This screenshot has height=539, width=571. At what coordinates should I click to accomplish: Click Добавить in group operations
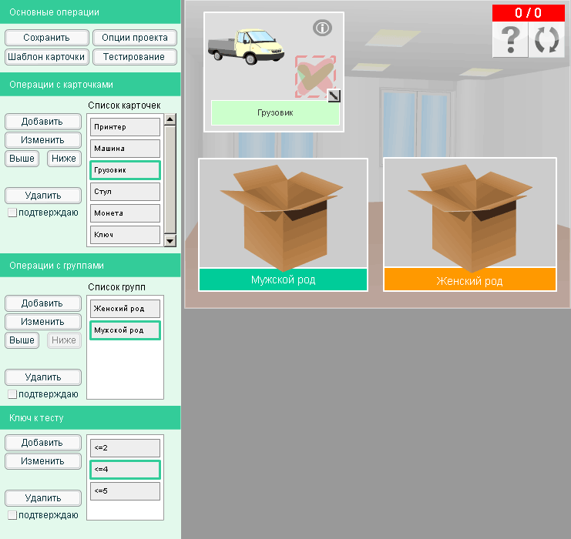[43, 303]
